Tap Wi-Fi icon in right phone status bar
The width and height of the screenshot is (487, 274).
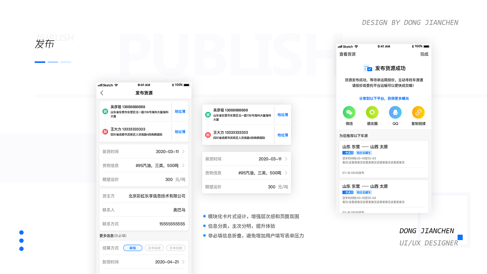[356, 46]
